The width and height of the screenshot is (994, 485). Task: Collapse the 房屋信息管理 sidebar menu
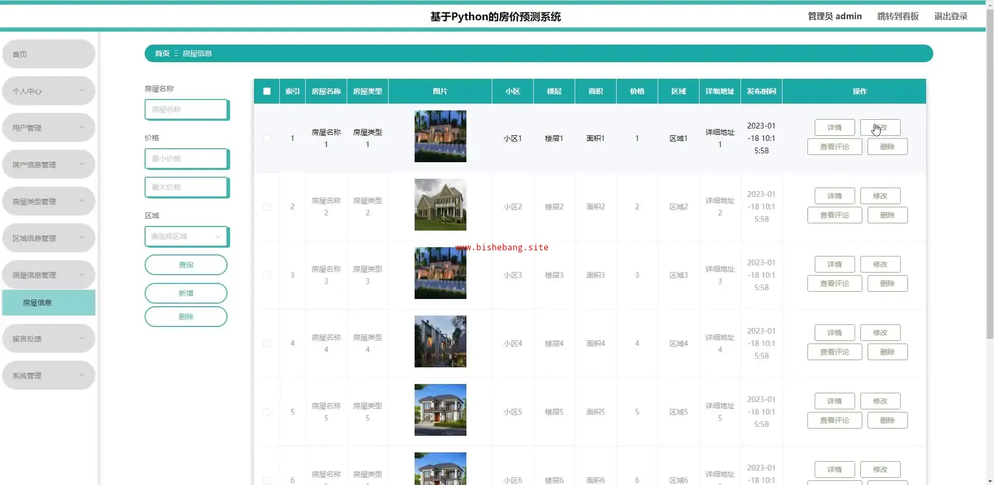point(48,275)
